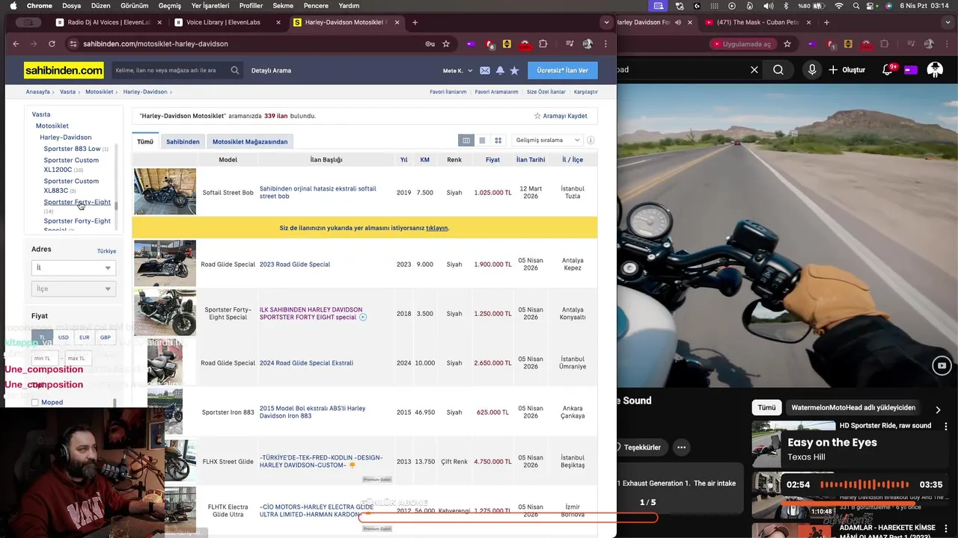
Task: Open Yer İşaretleri menu
Action: tap(210, 5)
